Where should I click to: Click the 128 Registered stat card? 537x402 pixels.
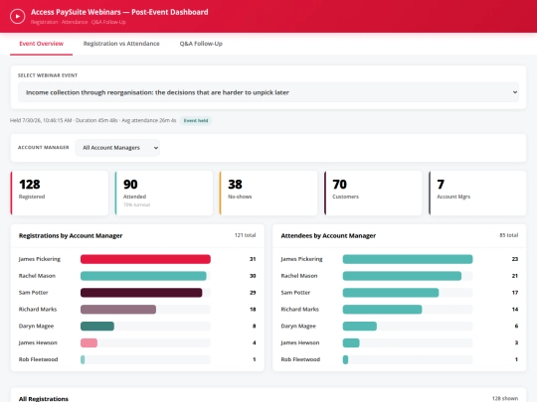click(60, 194)
